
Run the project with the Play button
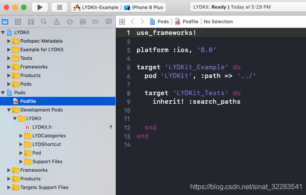[40, 7]
